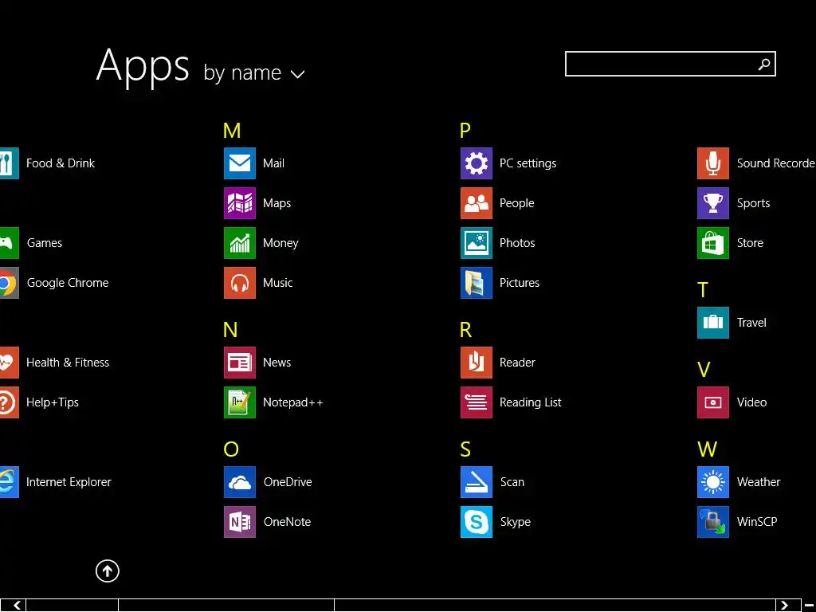The image size is (816, 612).
Task: Select the S group letter header
Action: click(x=465, y=449)
